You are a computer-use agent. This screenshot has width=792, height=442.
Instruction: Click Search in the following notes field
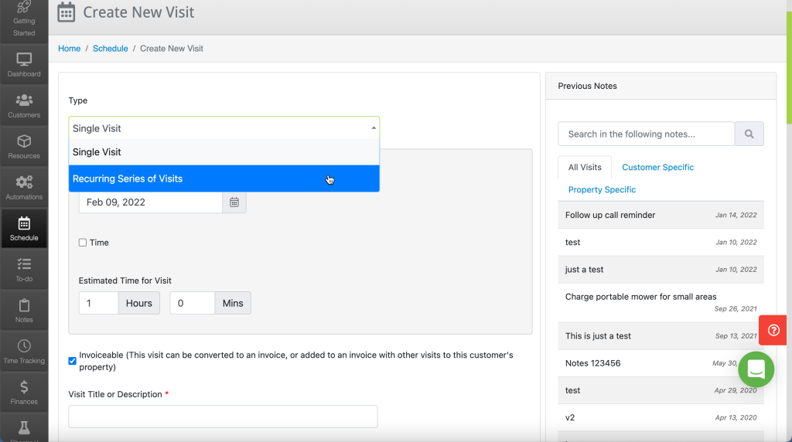coord(646,134)
